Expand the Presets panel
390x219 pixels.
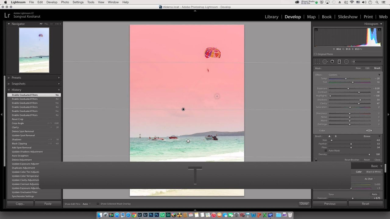click(x=9, y=78)
